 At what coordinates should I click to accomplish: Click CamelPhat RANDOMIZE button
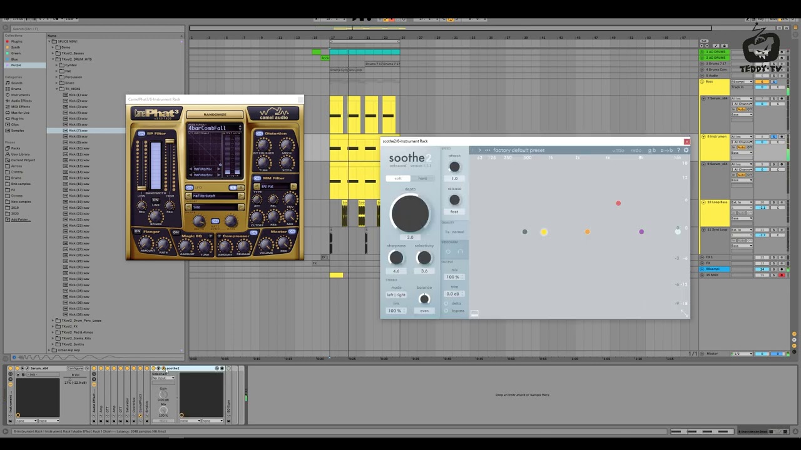point(215,114)
